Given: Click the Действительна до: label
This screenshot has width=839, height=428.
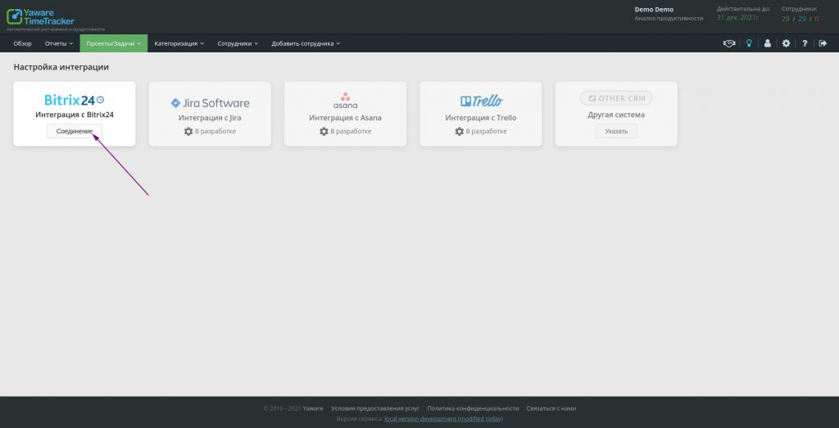Looking at the screenshot, I should click(x=744, y=9).
